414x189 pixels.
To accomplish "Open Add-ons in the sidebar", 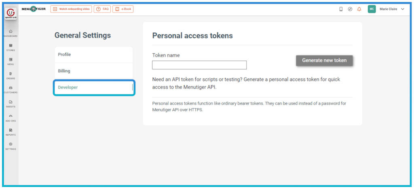I will point(11,118).
